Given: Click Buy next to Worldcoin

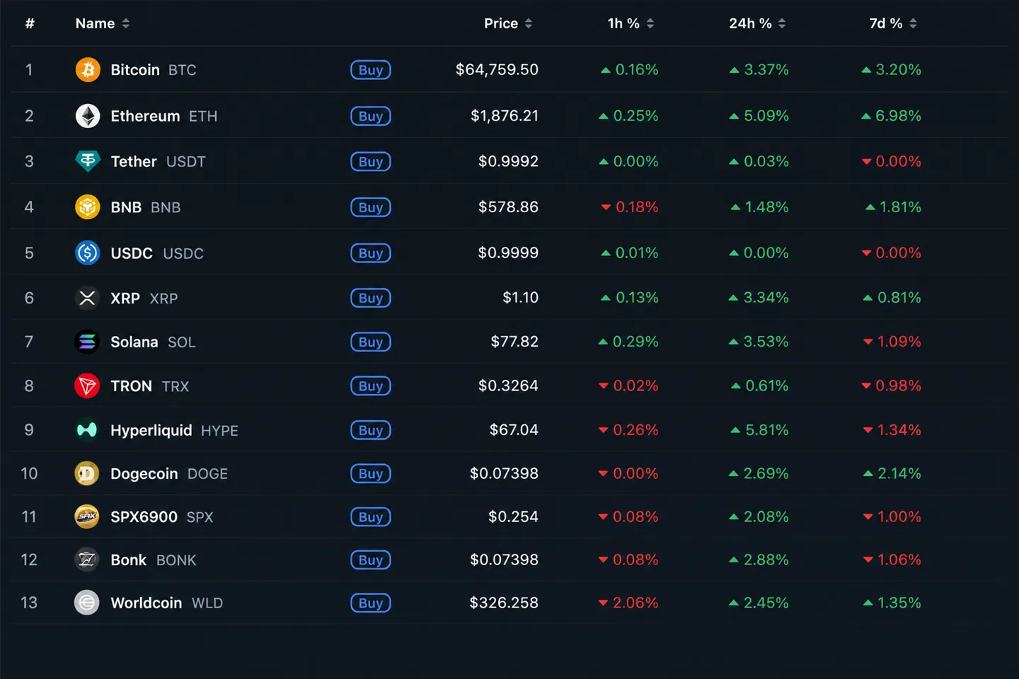Looking at the screenshot, I should [x=371, y=603].
